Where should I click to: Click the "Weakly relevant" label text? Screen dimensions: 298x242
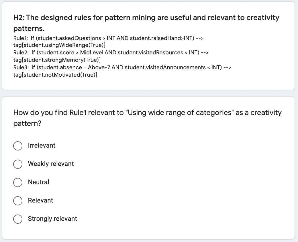click(51, 164)
